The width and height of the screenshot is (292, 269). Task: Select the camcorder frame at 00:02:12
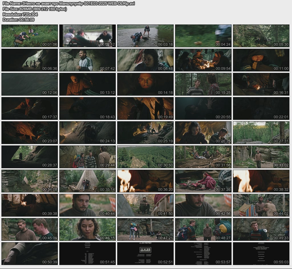88,36
